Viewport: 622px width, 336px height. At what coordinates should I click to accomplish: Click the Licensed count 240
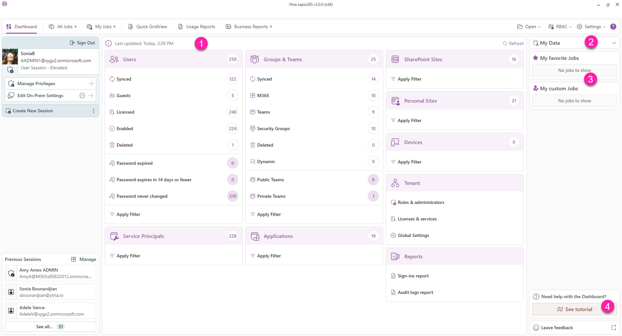pos(233,112)
